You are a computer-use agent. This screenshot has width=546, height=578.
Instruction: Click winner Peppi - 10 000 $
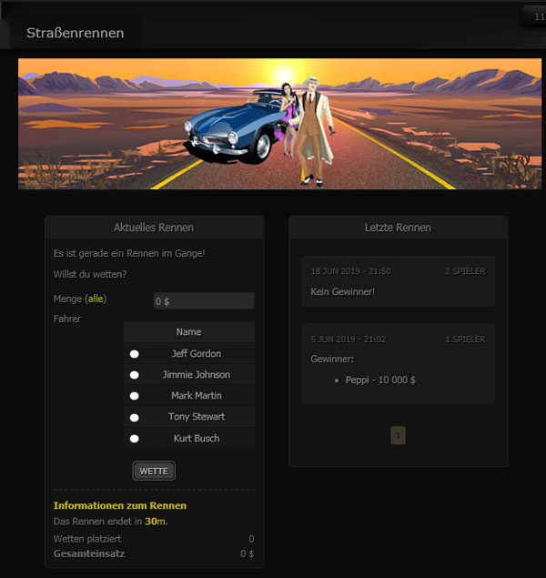click(380, 380)
